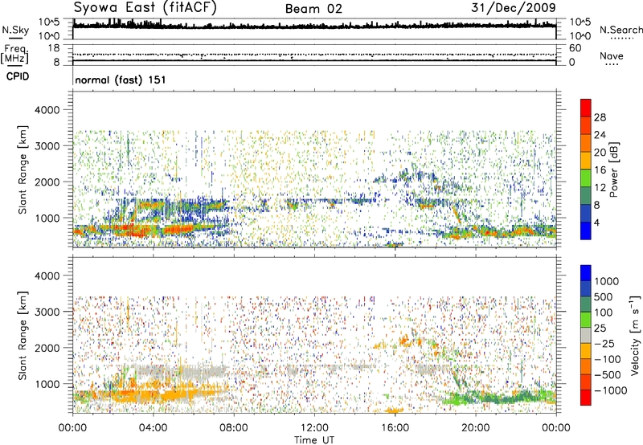Image resolution: width=643 pixels, height=445 pixels.
Task: Click the '-1000' value on Velocity scale
Action: pos(610,390)
